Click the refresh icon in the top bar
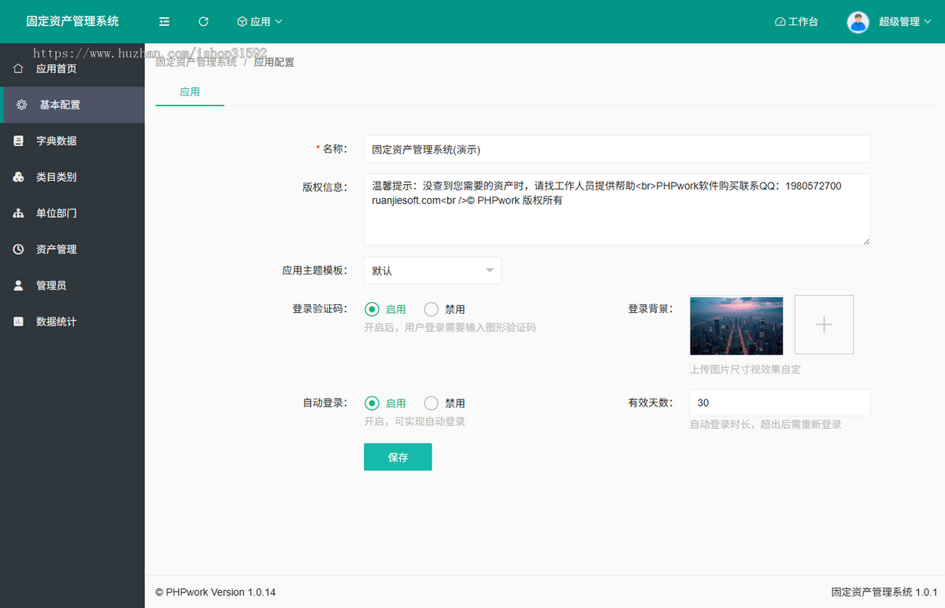The width and height of the screenshot is (945, 608). [203, 21]
